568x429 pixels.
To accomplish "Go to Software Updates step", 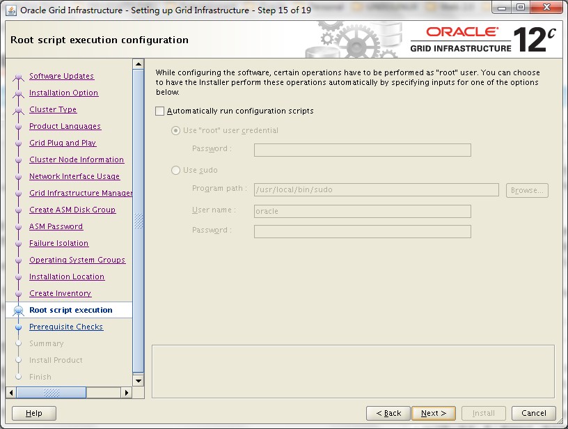I will (61, 76).
